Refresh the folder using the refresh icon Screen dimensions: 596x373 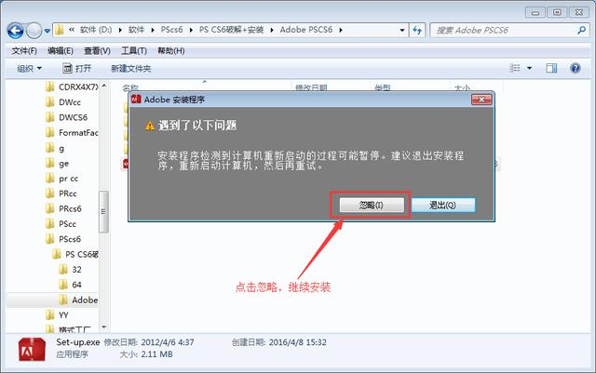(x=417, y=30)
